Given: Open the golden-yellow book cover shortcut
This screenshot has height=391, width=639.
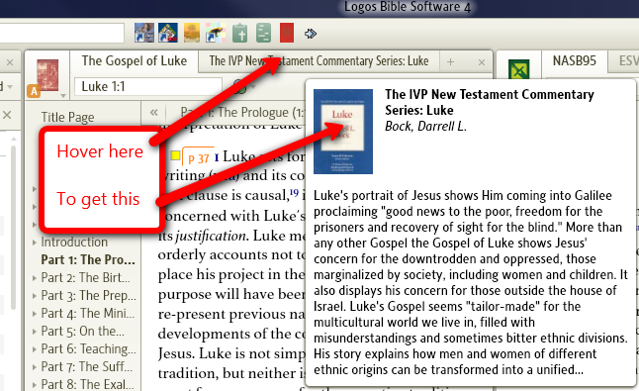Looking at the screenshot, I should pos(192,33).
